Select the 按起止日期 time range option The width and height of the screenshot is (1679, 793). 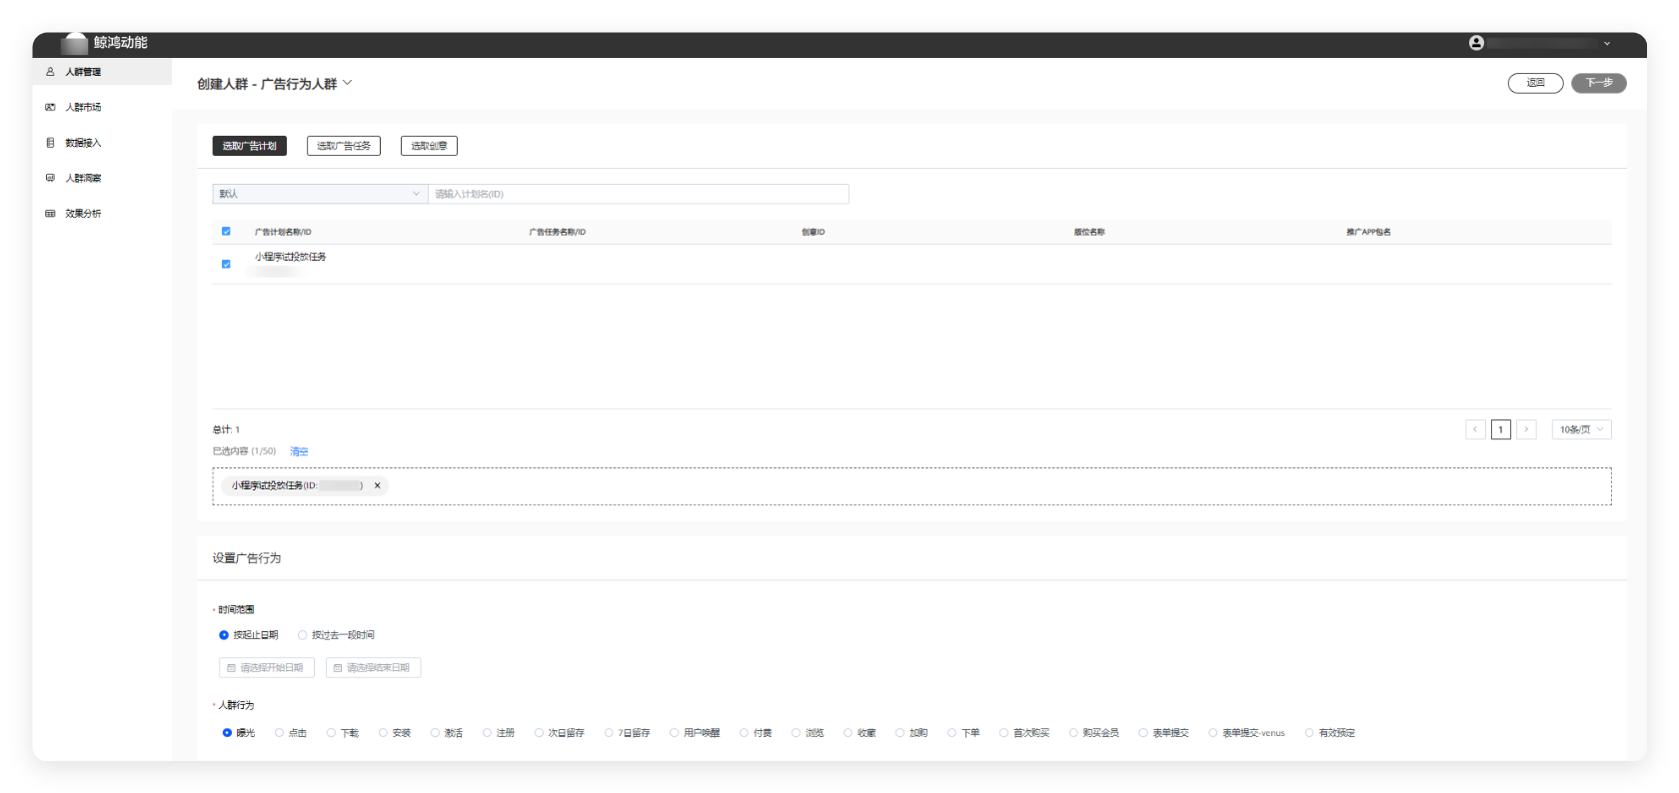[x=249, y=635]
